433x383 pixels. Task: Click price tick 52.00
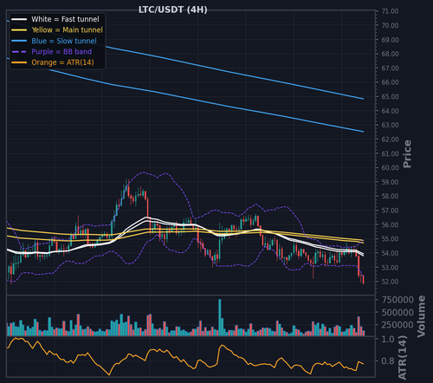pyautogui.click(x=390, y=282)
